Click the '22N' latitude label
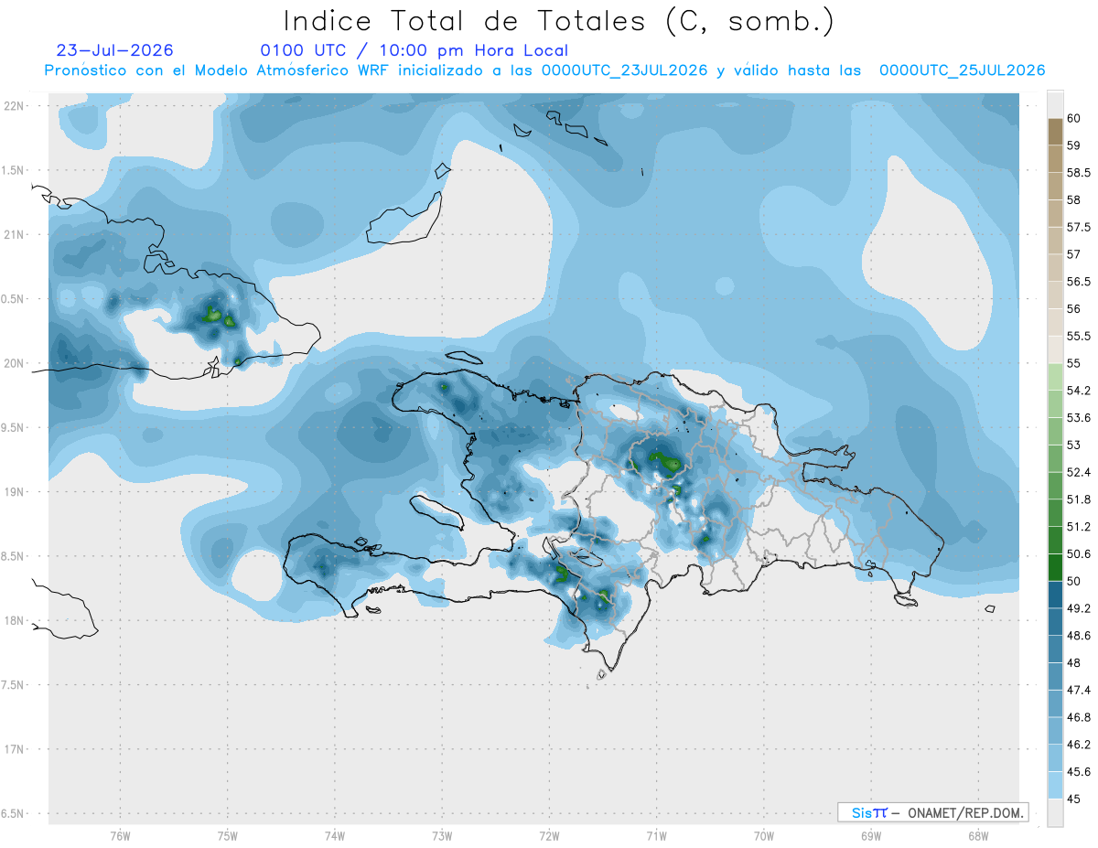The image size is (1098, 848). click(15, 105)
